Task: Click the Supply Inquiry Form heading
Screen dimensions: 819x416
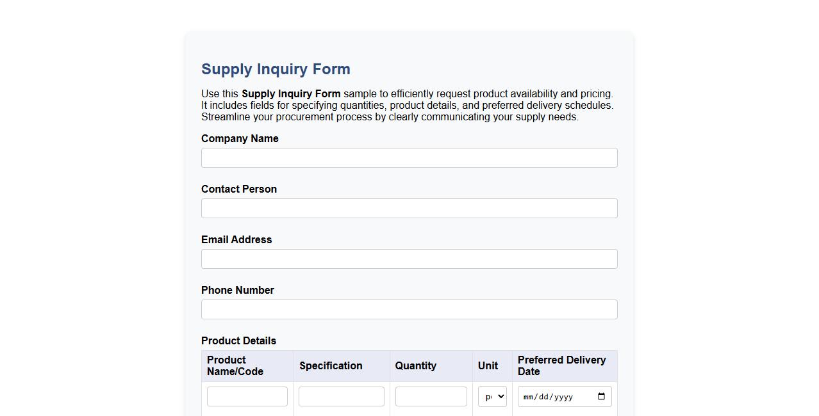Action: point(275,69)
